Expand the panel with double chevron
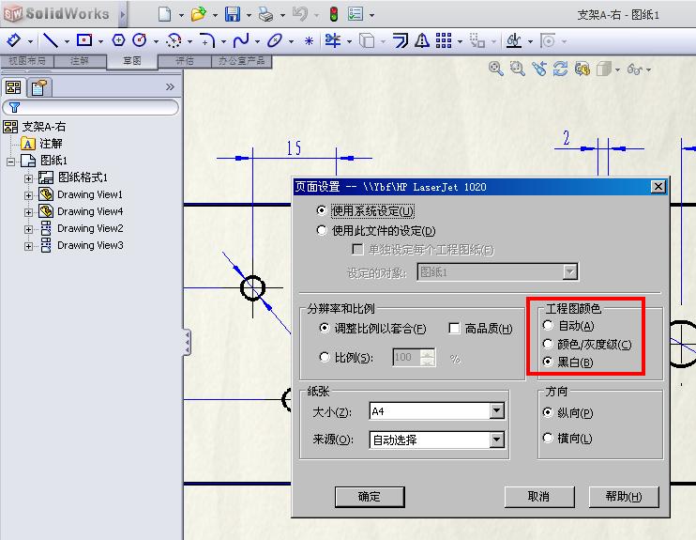 [x=170, y=87]
